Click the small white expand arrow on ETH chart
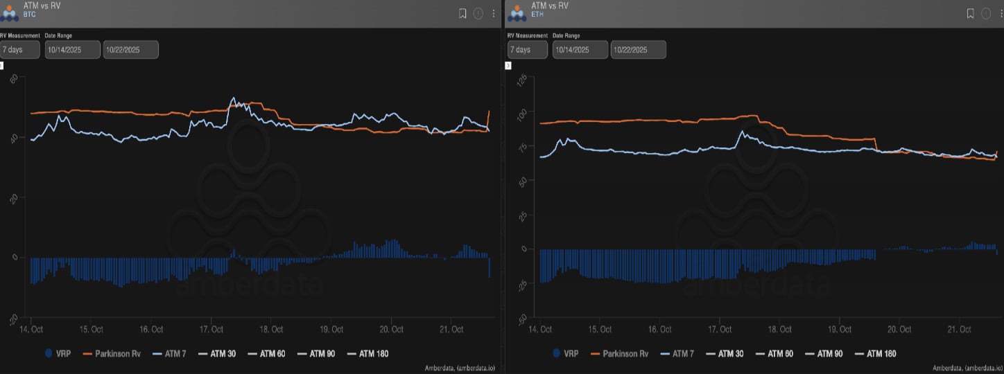The image size is (1004, 374). tap(508, 65)
